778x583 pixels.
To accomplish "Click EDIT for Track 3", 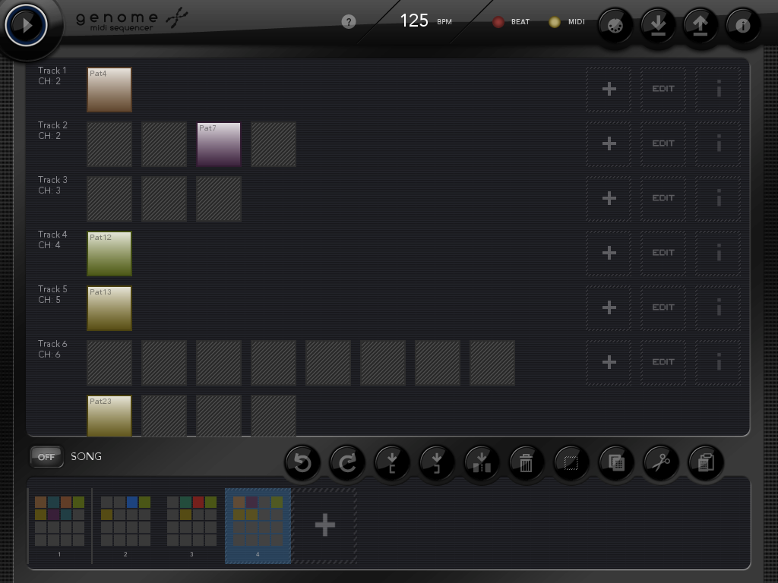I will pos(663,198).
